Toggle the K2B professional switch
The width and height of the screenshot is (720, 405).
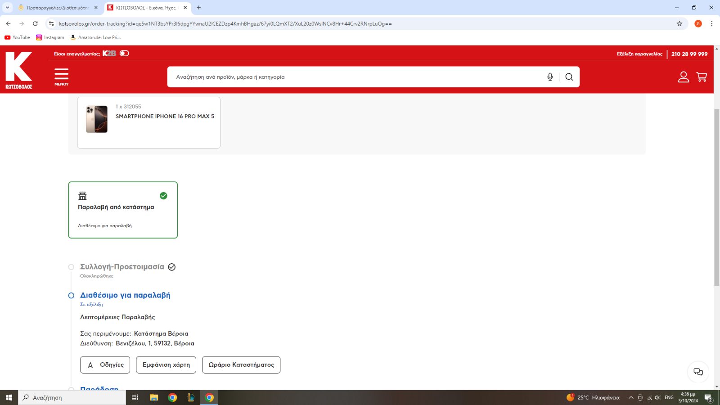125,54
